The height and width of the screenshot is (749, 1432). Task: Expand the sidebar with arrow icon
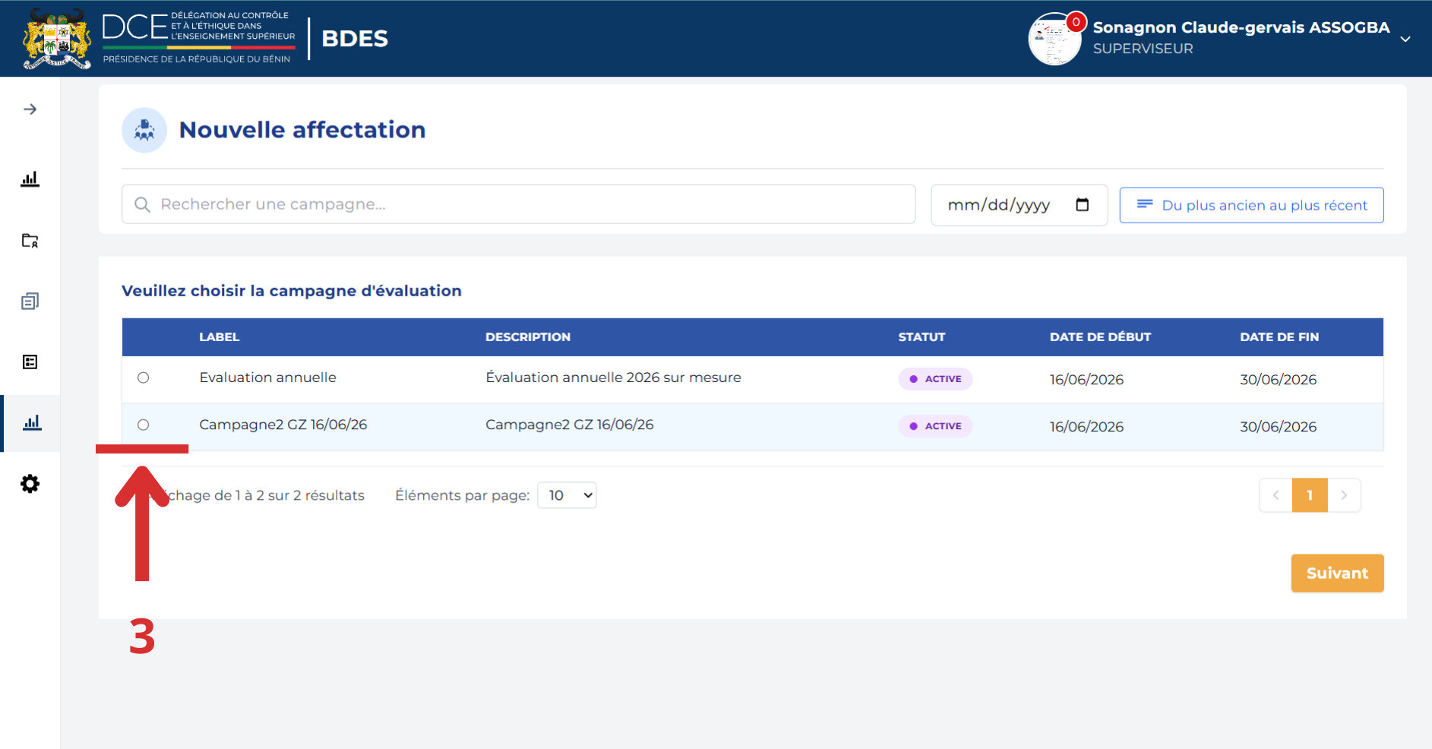30,109
